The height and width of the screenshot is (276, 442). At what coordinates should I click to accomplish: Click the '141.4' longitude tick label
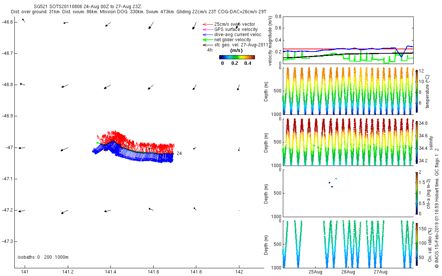[110, 272]
